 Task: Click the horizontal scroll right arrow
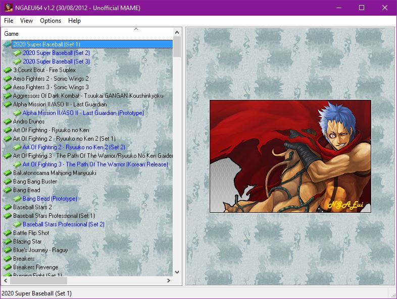pos(169,280)
